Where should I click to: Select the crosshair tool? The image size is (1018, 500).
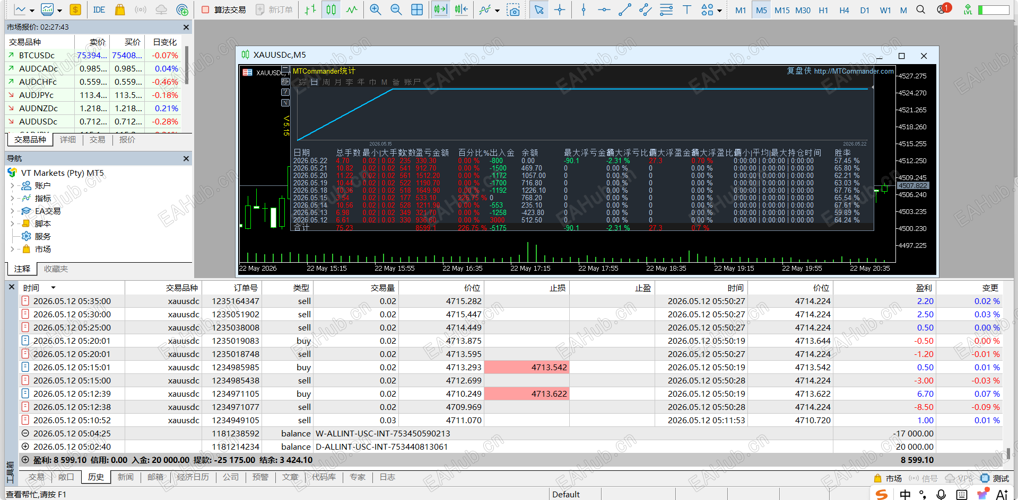[560, 10]
